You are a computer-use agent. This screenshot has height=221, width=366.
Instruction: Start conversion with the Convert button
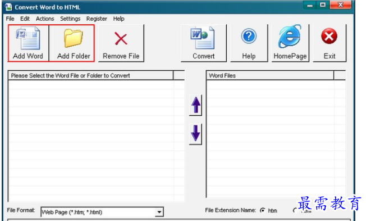[204, 43]
